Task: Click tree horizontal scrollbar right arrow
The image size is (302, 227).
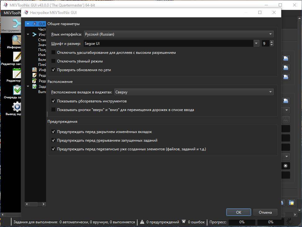Action: (x=44, y=204)
